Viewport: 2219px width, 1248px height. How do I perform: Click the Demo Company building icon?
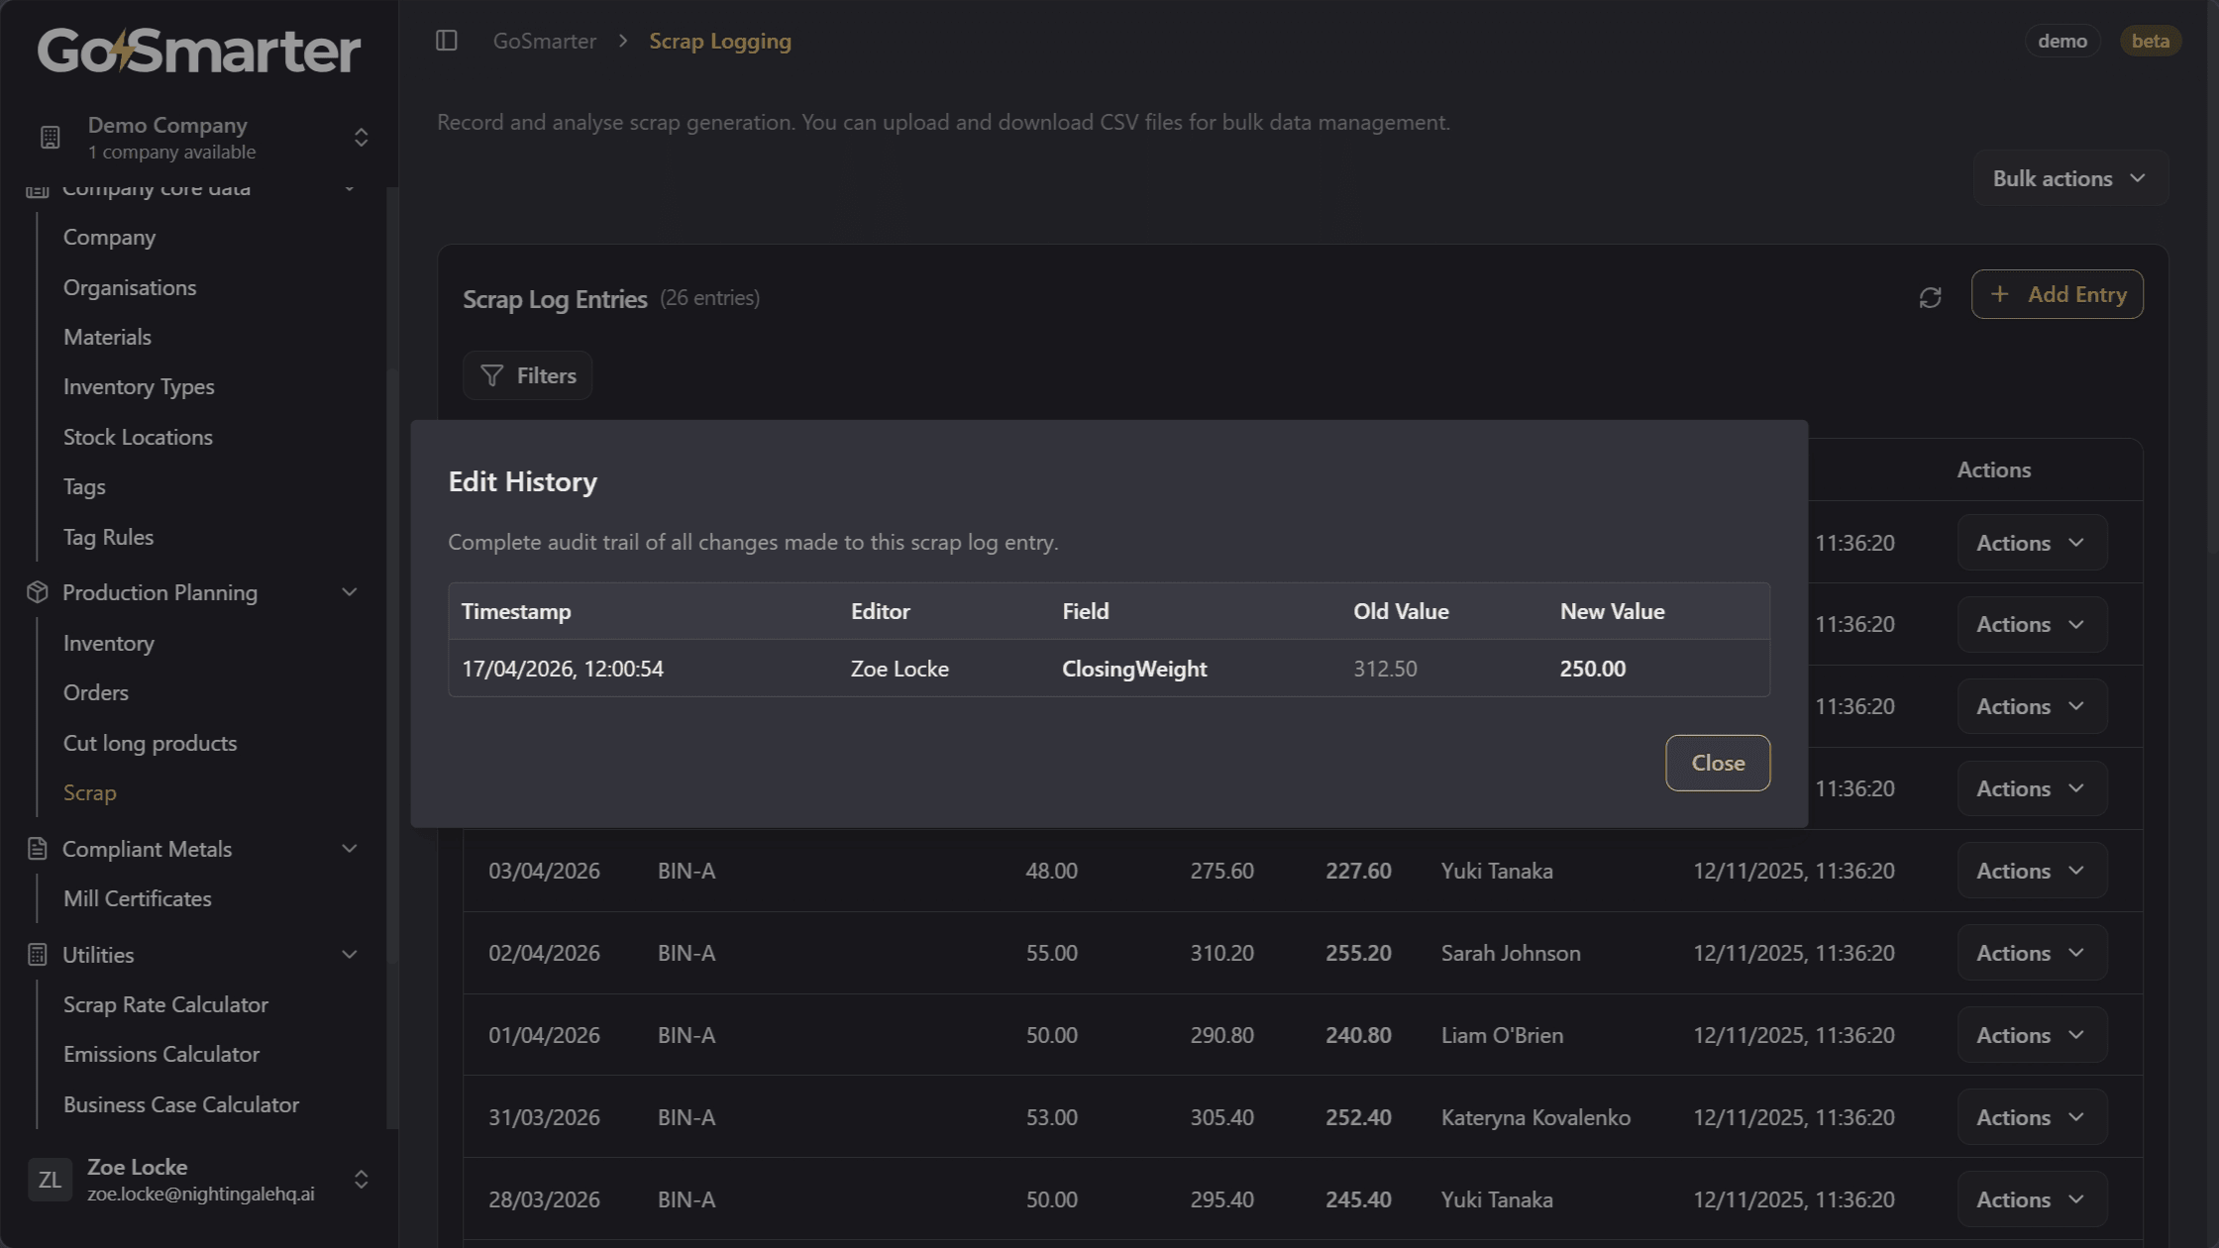coord(51,137)
